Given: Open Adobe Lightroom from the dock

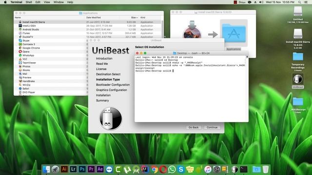Looking at the screenshot, I should click(x=73, y=169).
